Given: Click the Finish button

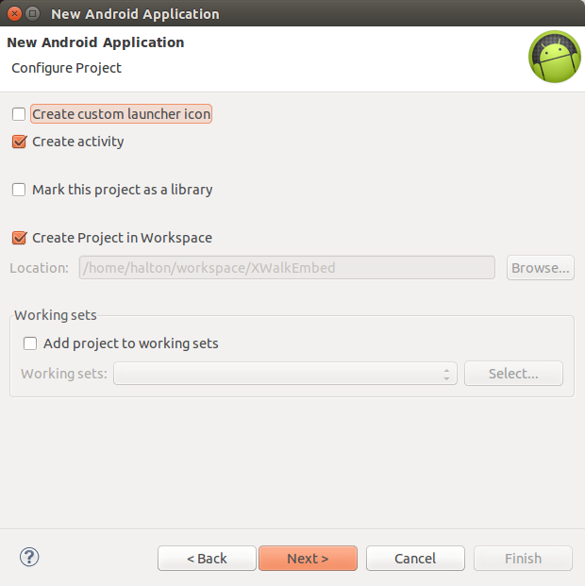Looking at the screenshot, I should point(523,559).
